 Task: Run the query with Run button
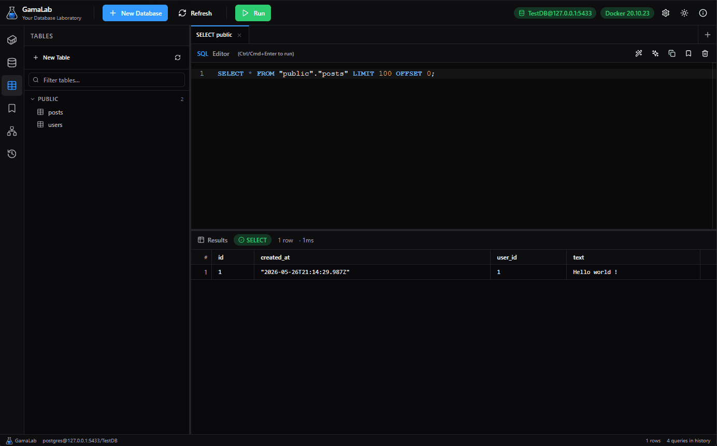pyautogui.click(x=253, y=13)
